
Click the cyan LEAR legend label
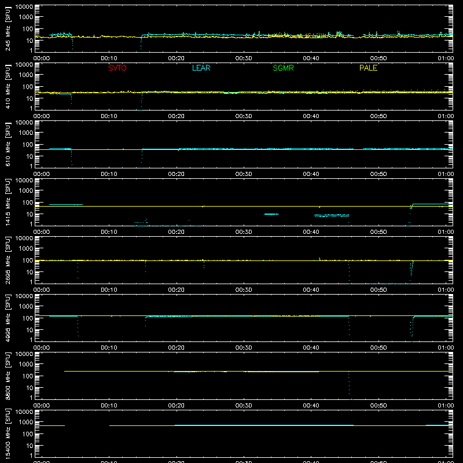[201, 68]
